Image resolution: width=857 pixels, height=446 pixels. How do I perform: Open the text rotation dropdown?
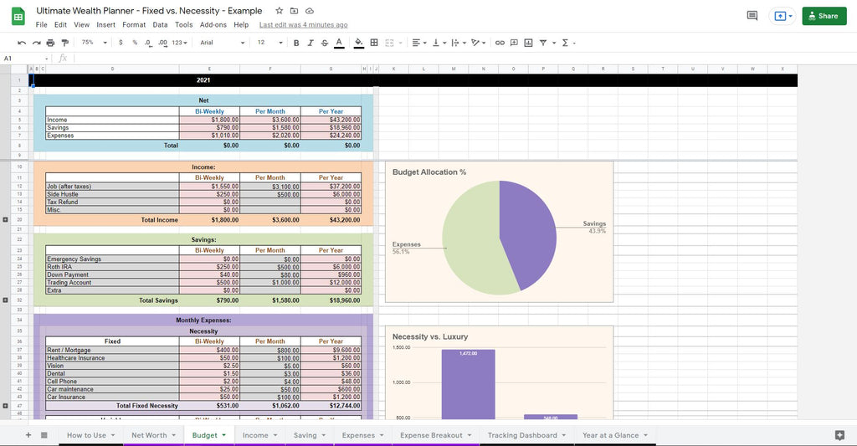478,43
